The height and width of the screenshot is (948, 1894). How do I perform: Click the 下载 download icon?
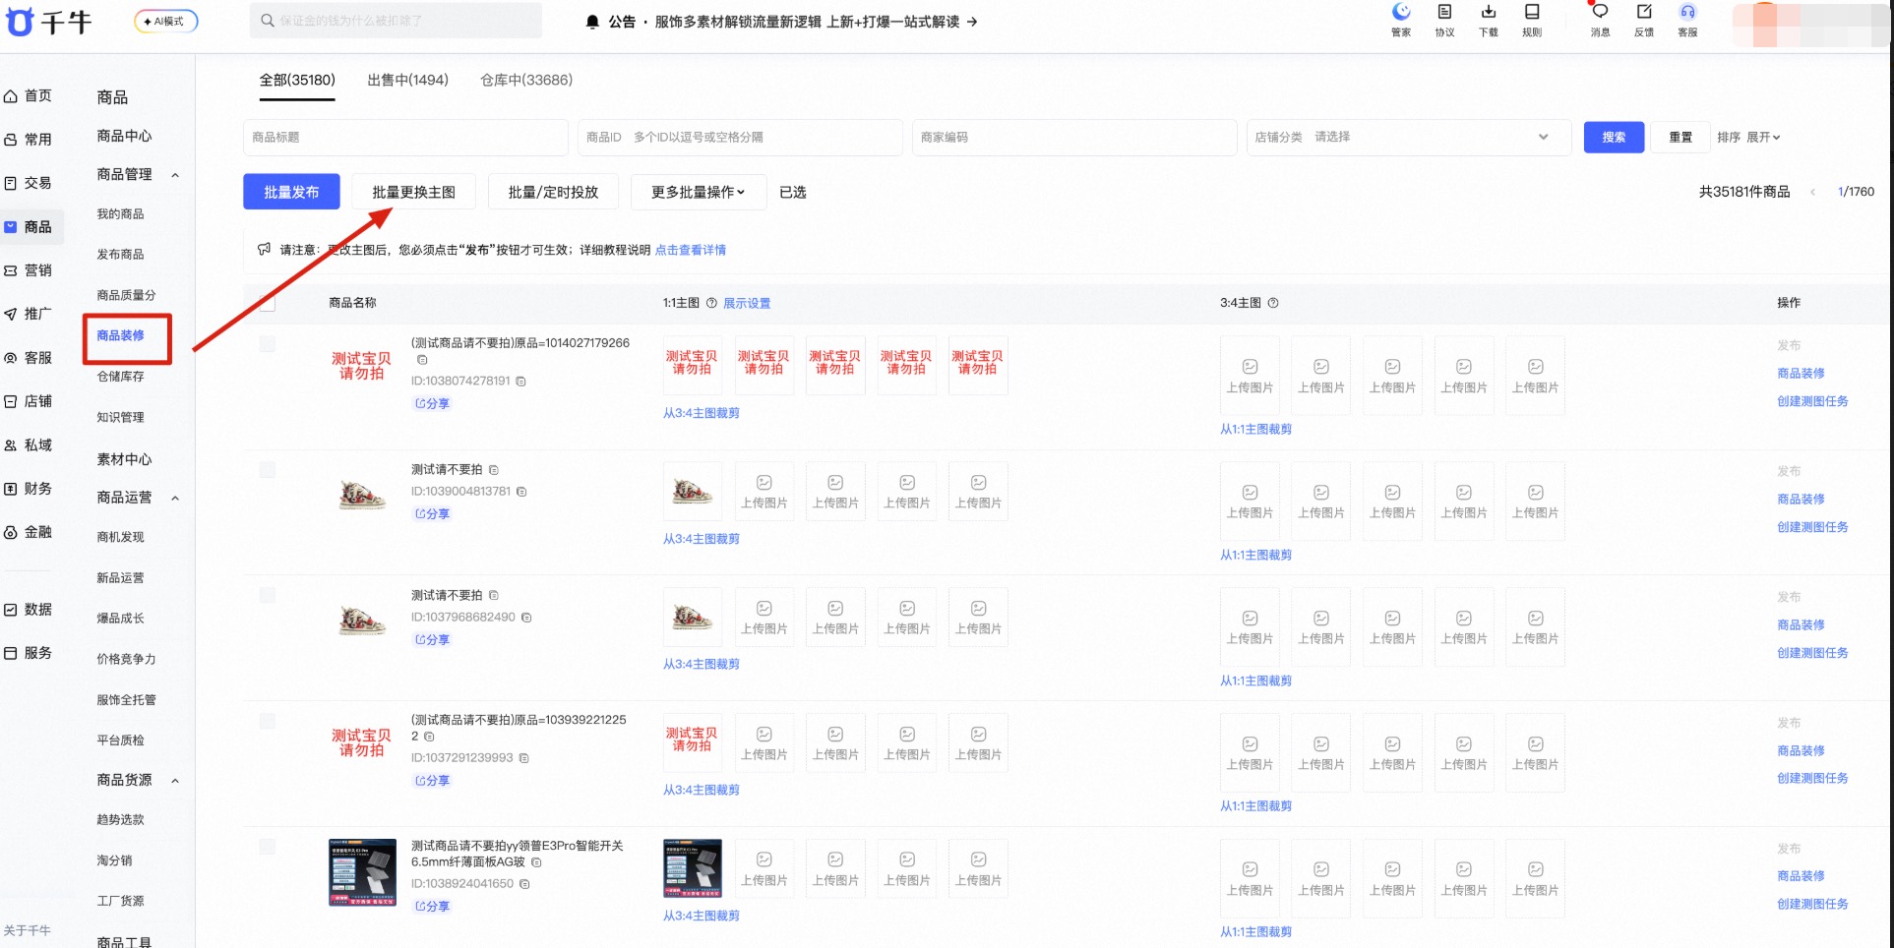pos(1489,20)
